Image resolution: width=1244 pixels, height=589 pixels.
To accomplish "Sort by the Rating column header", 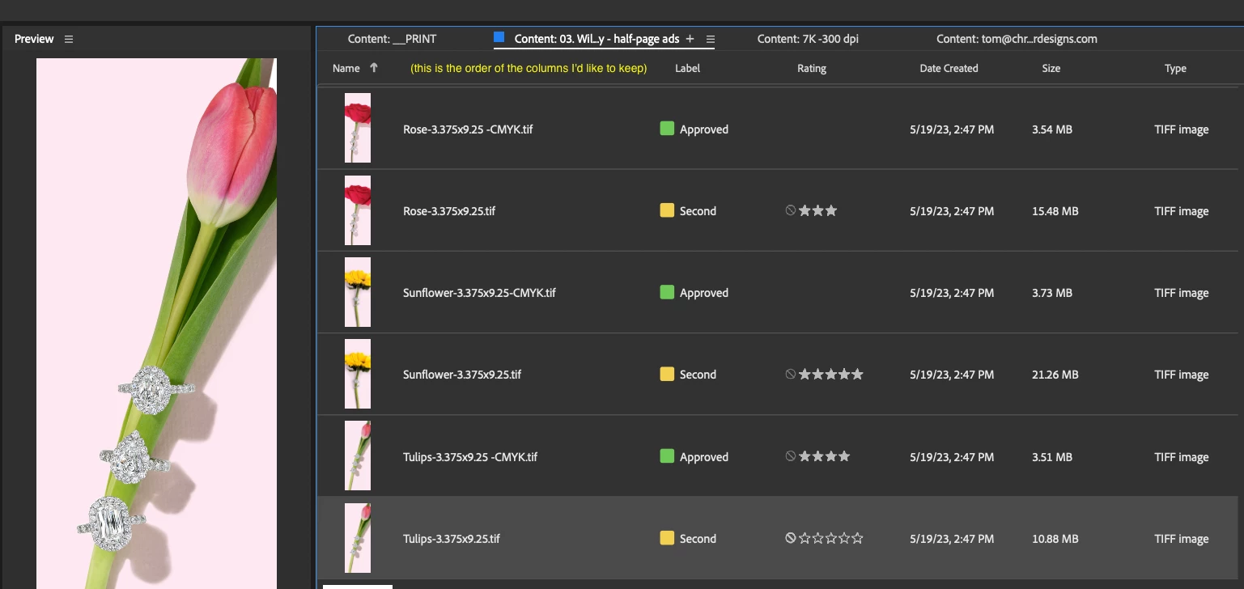I will [812, 68].
